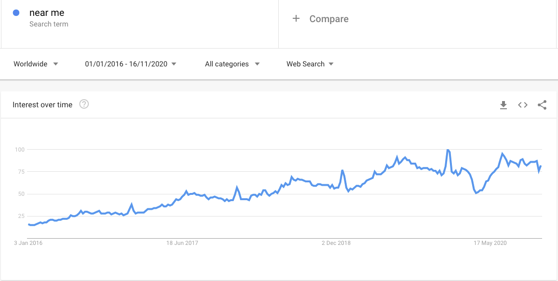
Task: Click the download CSV icon
Action: pos(504,105)
